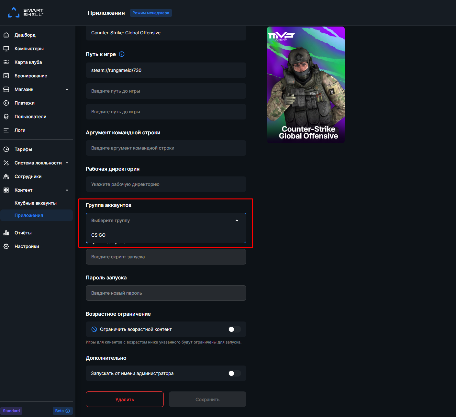Focus the Введите скрипт запуска field
456x417 pixels.
click(166, 257)
